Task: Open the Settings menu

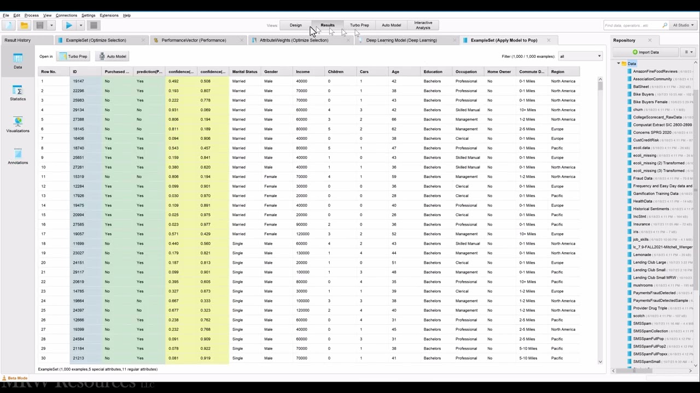Action: click(88, 15)
